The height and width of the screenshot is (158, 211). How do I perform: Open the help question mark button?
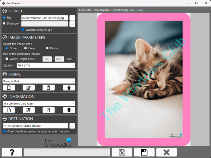pyautogui.click(x=12, y=152)
